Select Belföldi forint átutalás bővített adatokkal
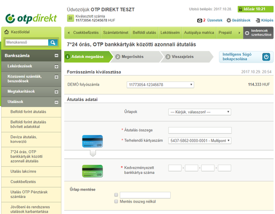Screen dimensions: 275x214 click(x=31, y=124)
